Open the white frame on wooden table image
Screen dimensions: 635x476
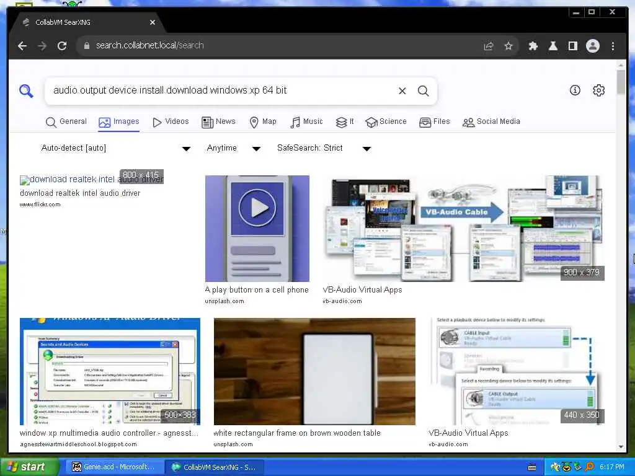click(x=314, y=371)
